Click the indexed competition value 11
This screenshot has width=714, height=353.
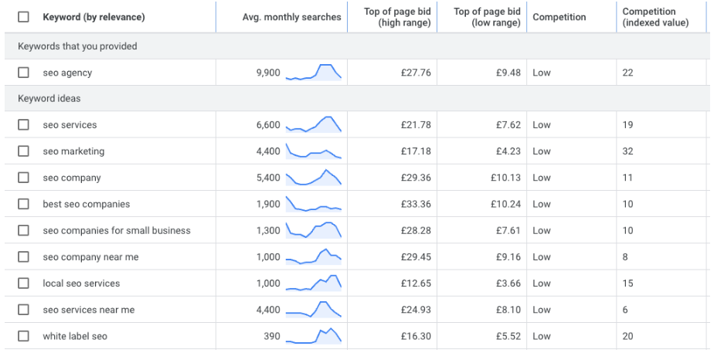pos(627,178)
